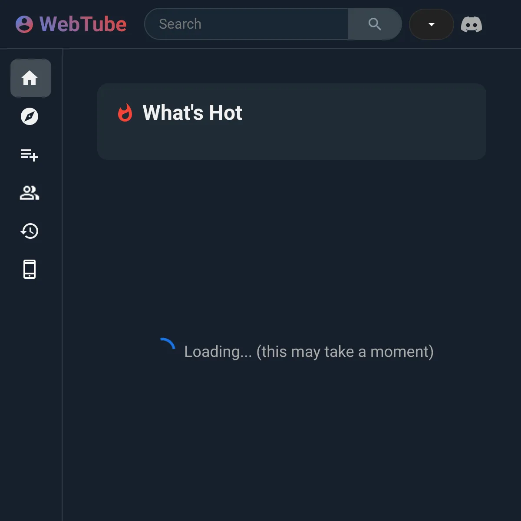
Task: Select the mobile device icon in sidebar
Action: [30, 269]
